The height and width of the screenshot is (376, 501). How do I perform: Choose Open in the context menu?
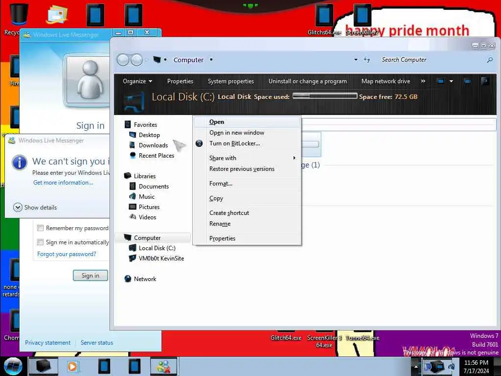[x=247, y=122]
